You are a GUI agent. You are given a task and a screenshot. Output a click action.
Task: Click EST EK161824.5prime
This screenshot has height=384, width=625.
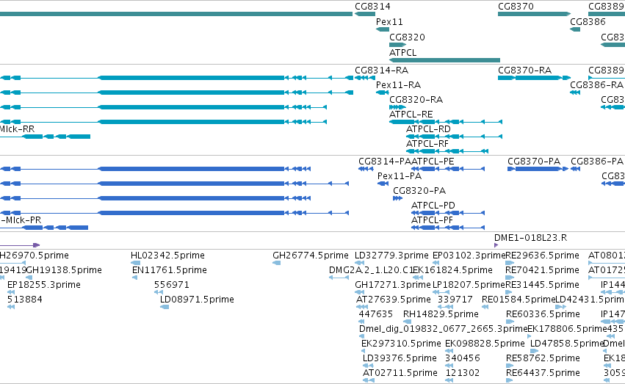pyautogui.click(x=452, y=270)
